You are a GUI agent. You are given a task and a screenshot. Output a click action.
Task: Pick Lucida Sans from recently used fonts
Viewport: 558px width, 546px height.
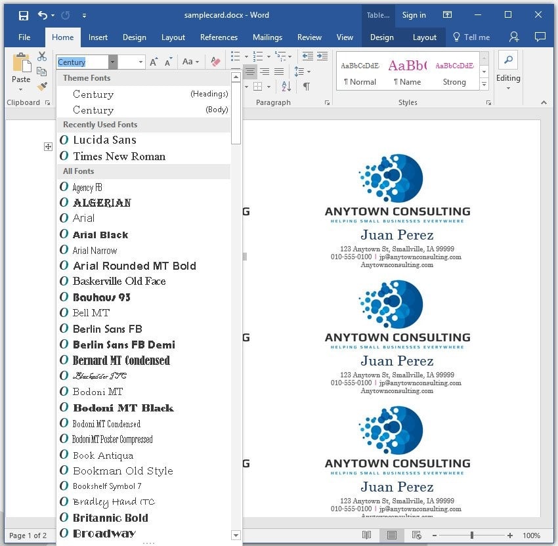[144, 140]
